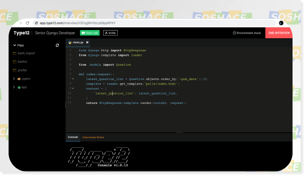This screenshot has height=176, width=305.
Task: Reload the page with the refresh icon
Action: pyautogui.click(x=27, y=23)
